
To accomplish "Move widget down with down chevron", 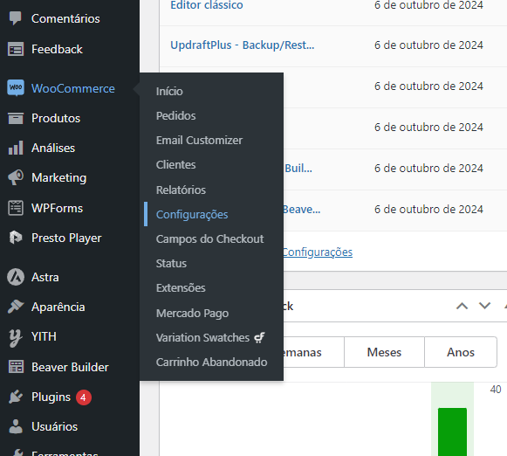I will [484, 306].
